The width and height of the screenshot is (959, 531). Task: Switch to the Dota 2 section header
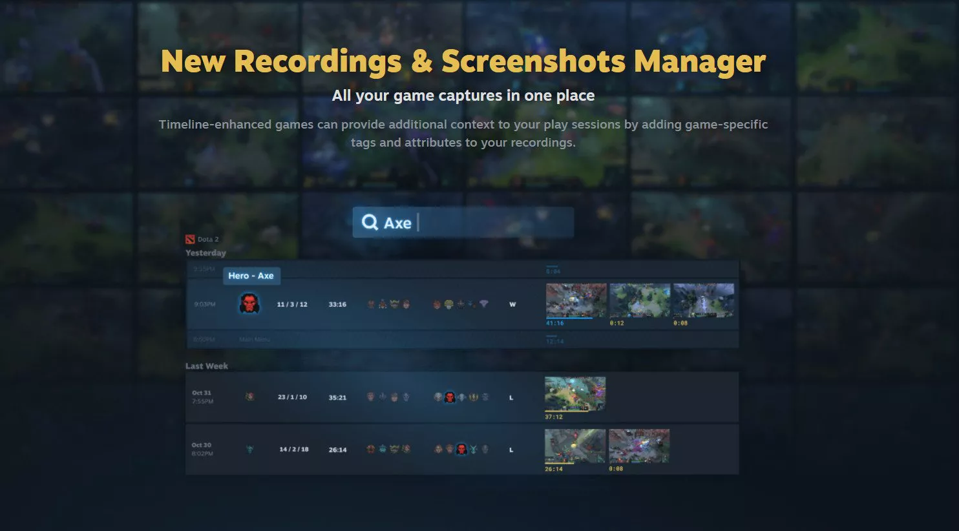click(x=204, y=238)
